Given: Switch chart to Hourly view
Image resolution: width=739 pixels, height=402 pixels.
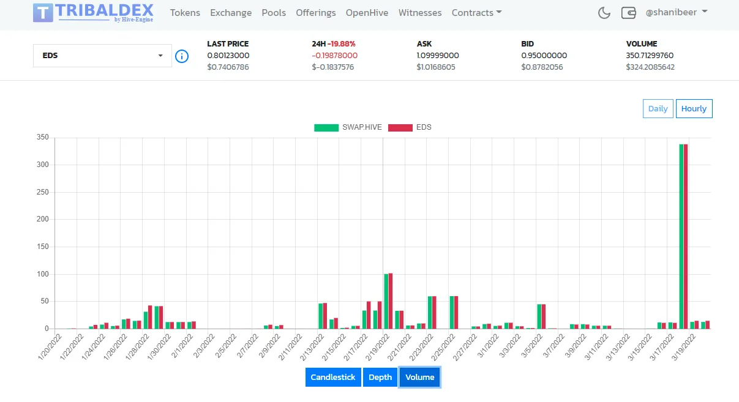Looking at the screenshot, I should [694, 108].
